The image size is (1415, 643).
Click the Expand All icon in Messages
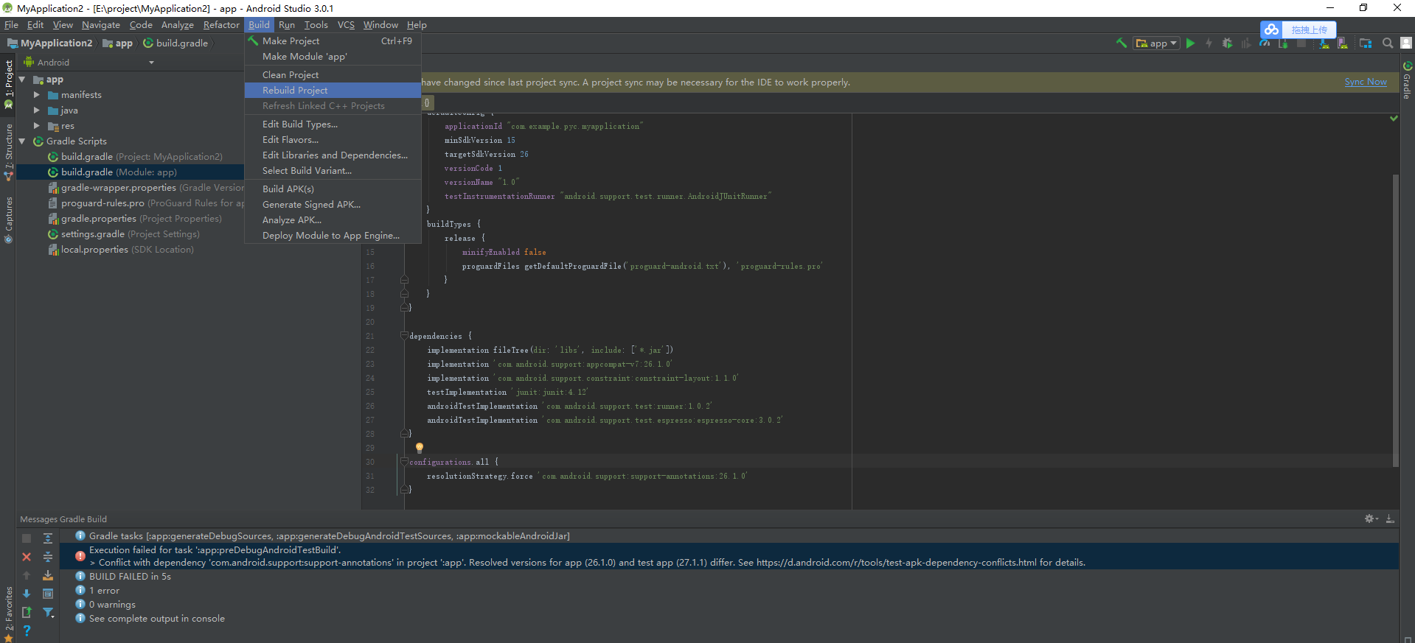point(48,538)
